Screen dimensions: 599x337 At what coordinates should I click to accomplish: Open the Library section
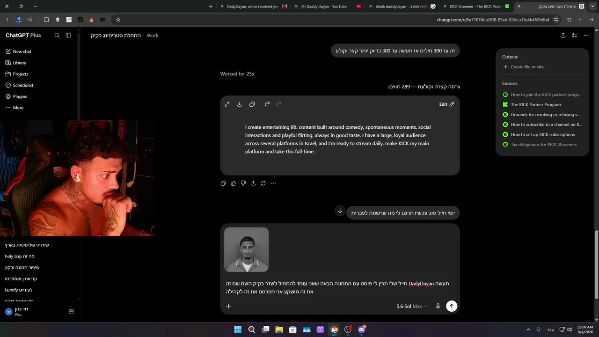16,63
